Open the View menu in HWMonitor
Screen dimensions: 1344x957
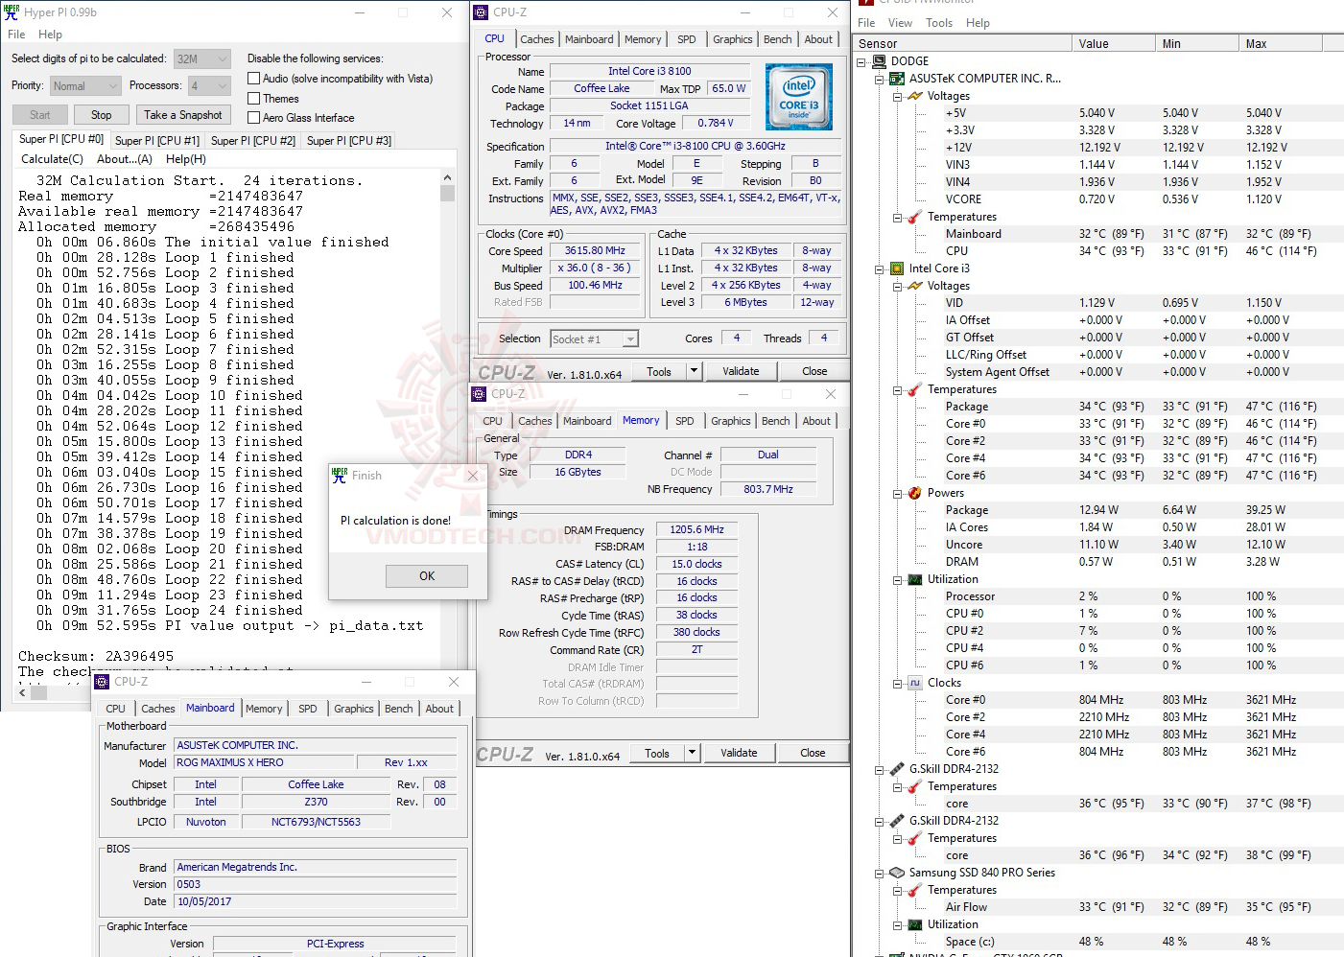(x=900, y=23)
